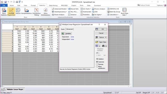Click OK in regression dialog
The width and height of the screenshot is (167, 94).
tap(101, 29)
